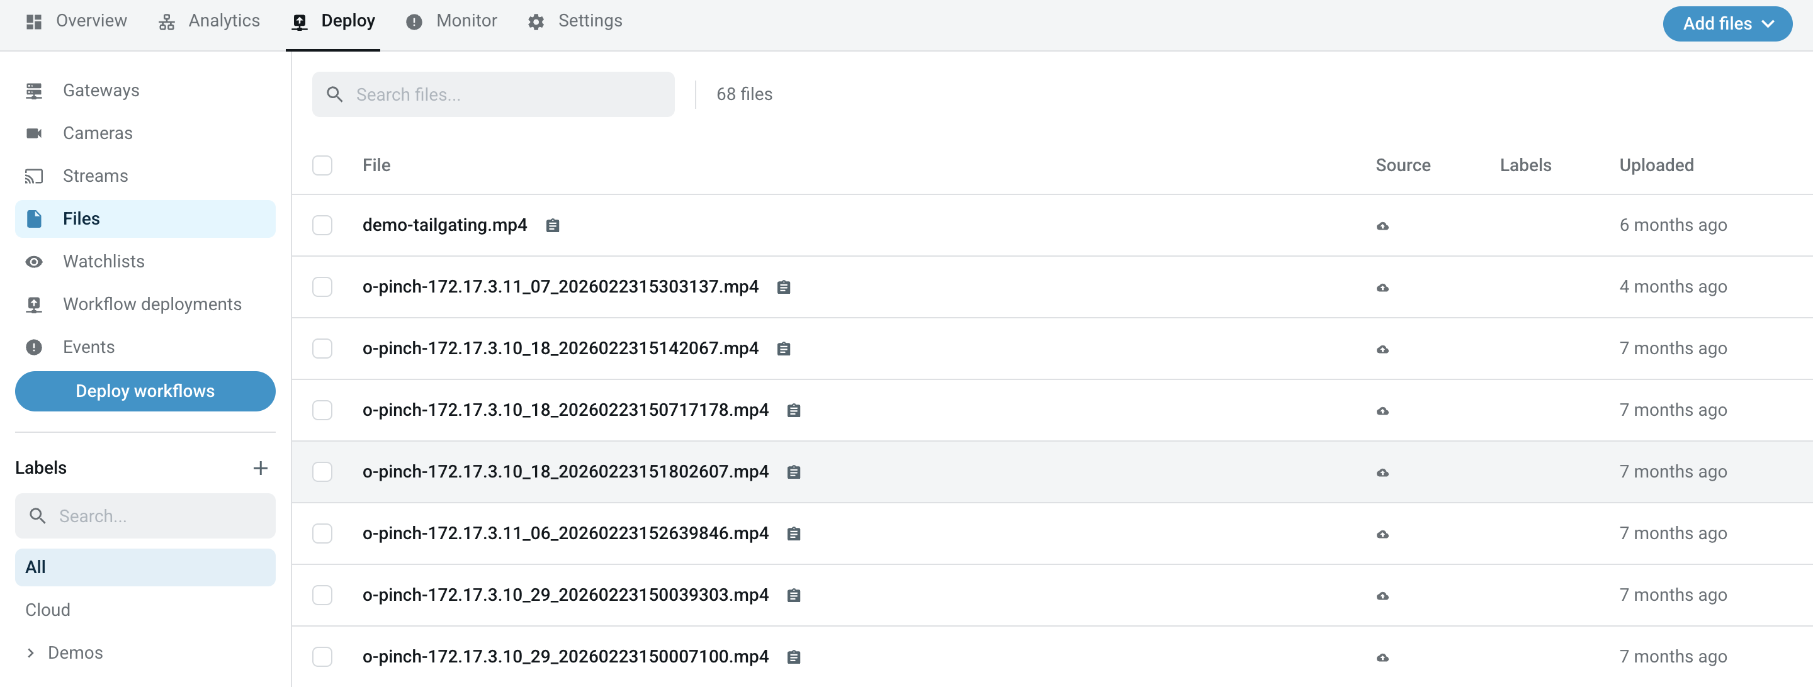Open Watchlists from the sidebar
This screenshot has height=687, width=1813.
145,262
